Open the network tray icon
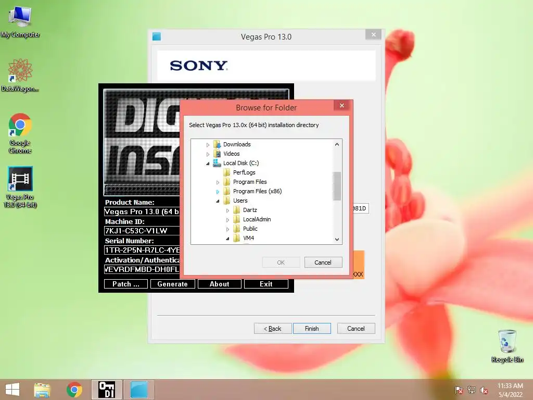 472,390
